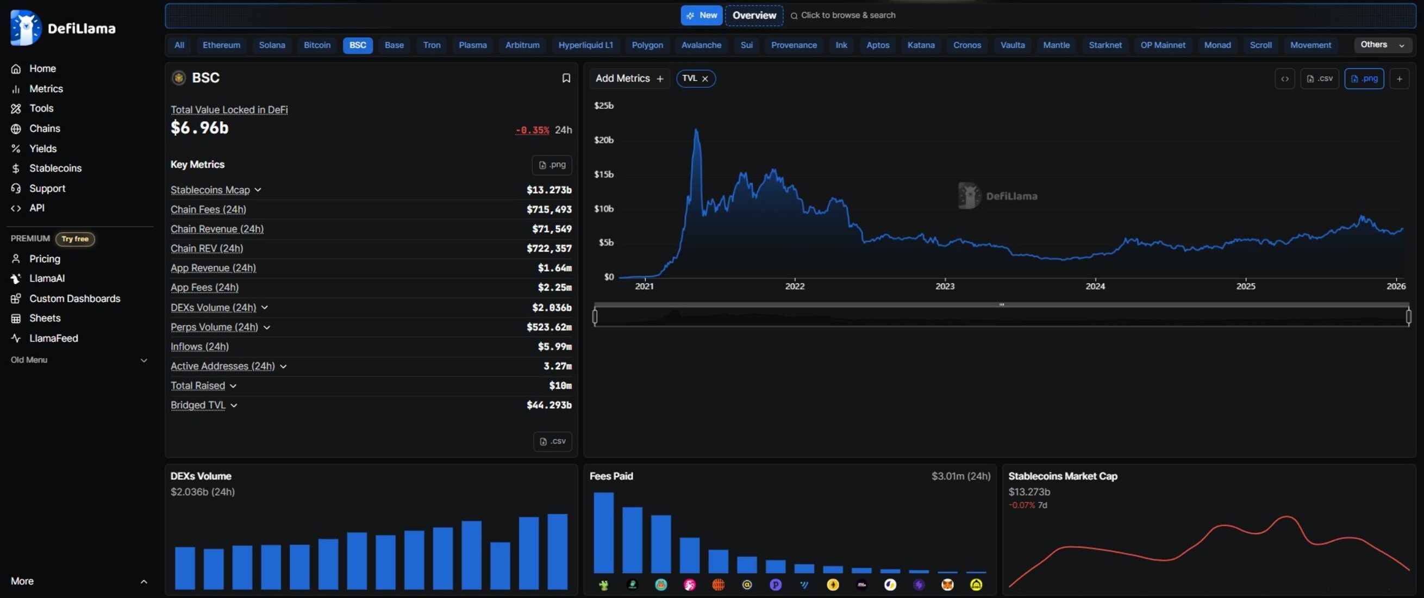Click the Try free premium button
This screenshot has height=598, width=1424.
75,239
